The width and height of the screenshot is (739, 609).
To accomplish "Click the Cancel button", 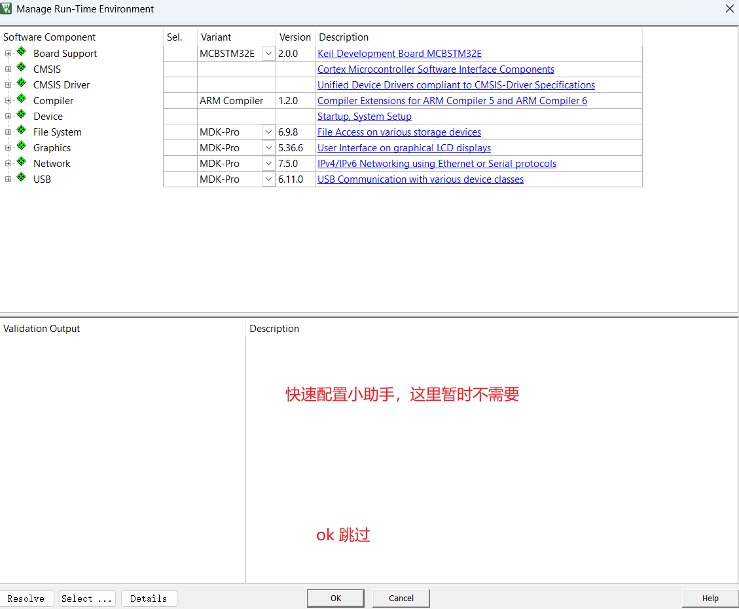I will click(401, 598).
